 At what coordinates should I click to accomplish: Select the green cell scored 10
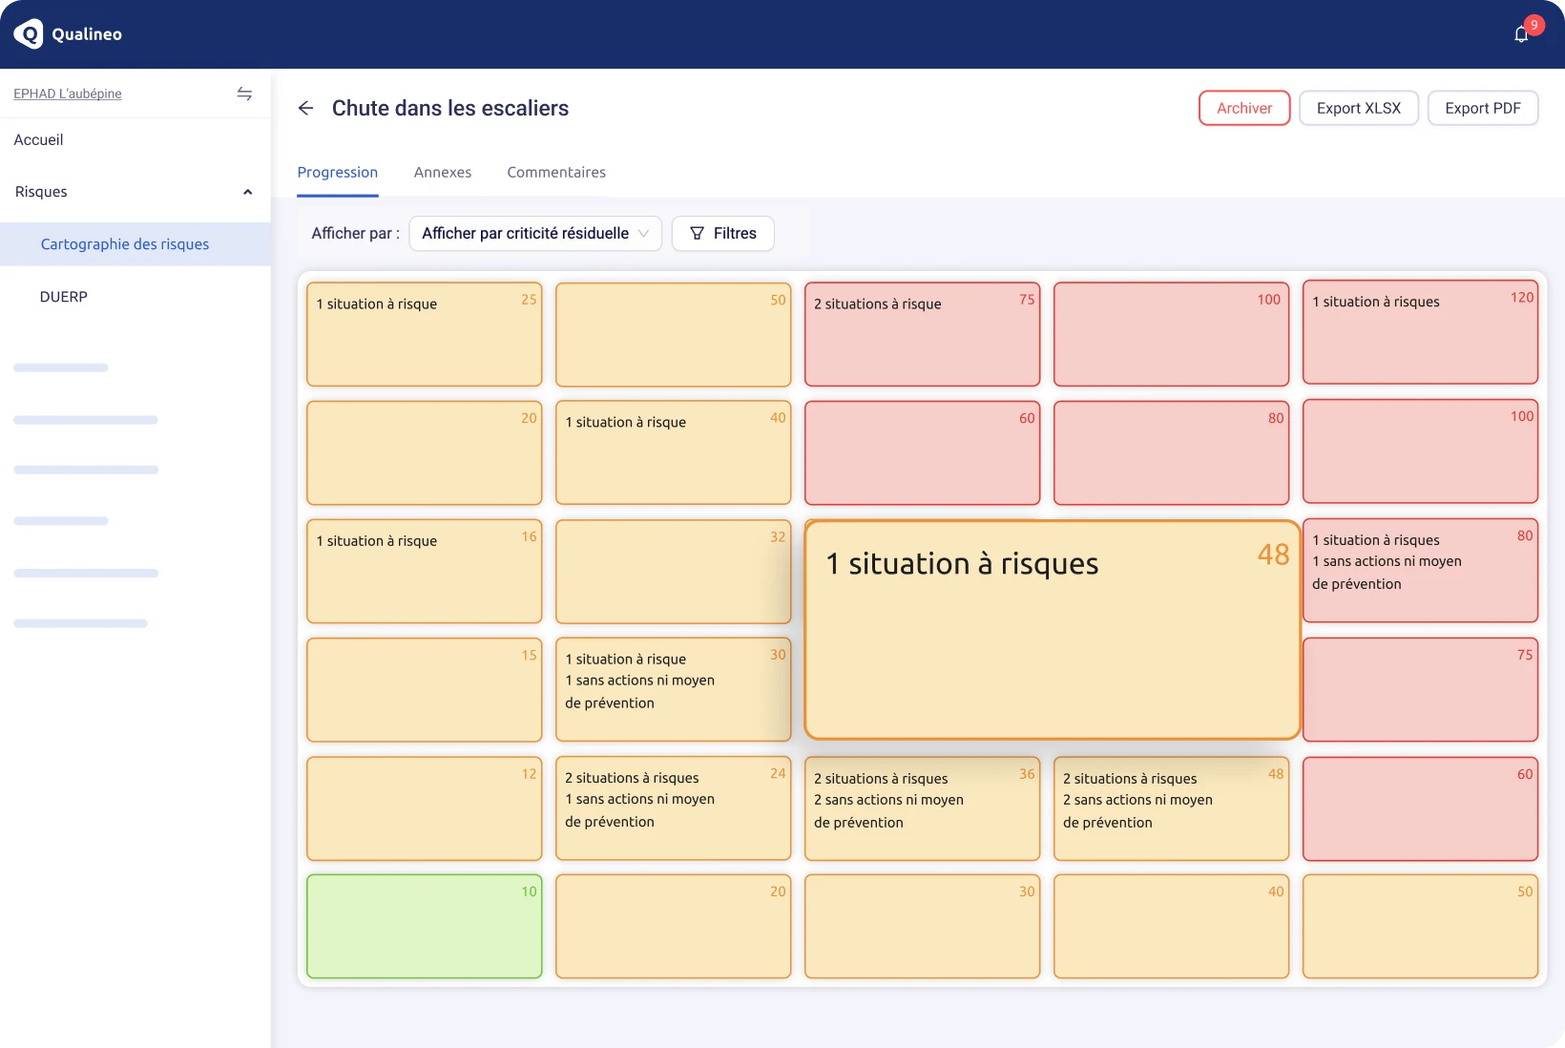[425, 926]
